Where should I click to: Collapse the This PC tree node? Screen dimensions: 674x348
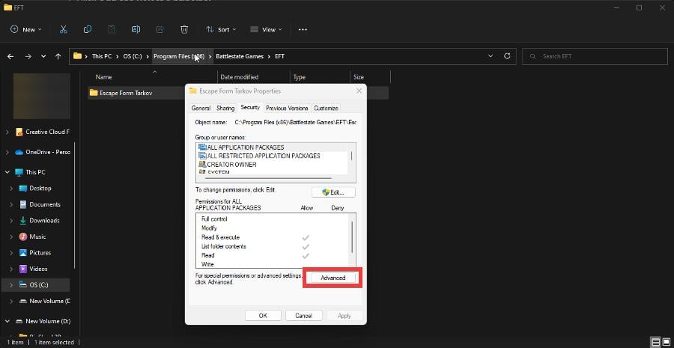point(7,172)
